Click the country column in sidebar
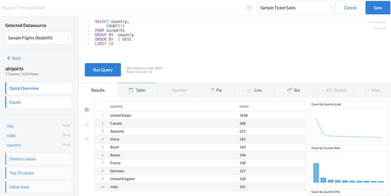 (14, 145)
